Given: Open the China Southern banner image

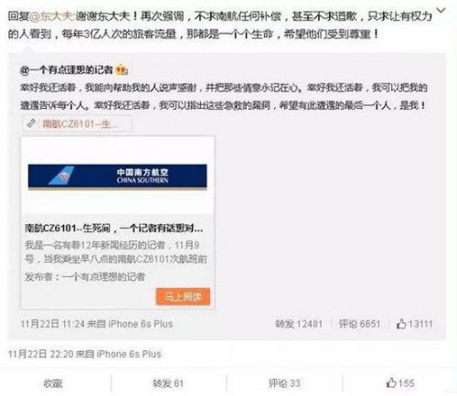Looking at the screenshot, I should 118,177.
